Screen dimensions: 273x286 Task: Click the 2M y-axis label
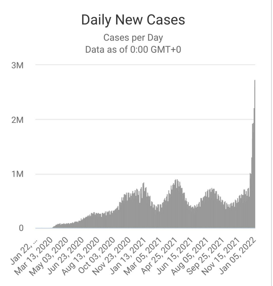click(x=17, y=120)
